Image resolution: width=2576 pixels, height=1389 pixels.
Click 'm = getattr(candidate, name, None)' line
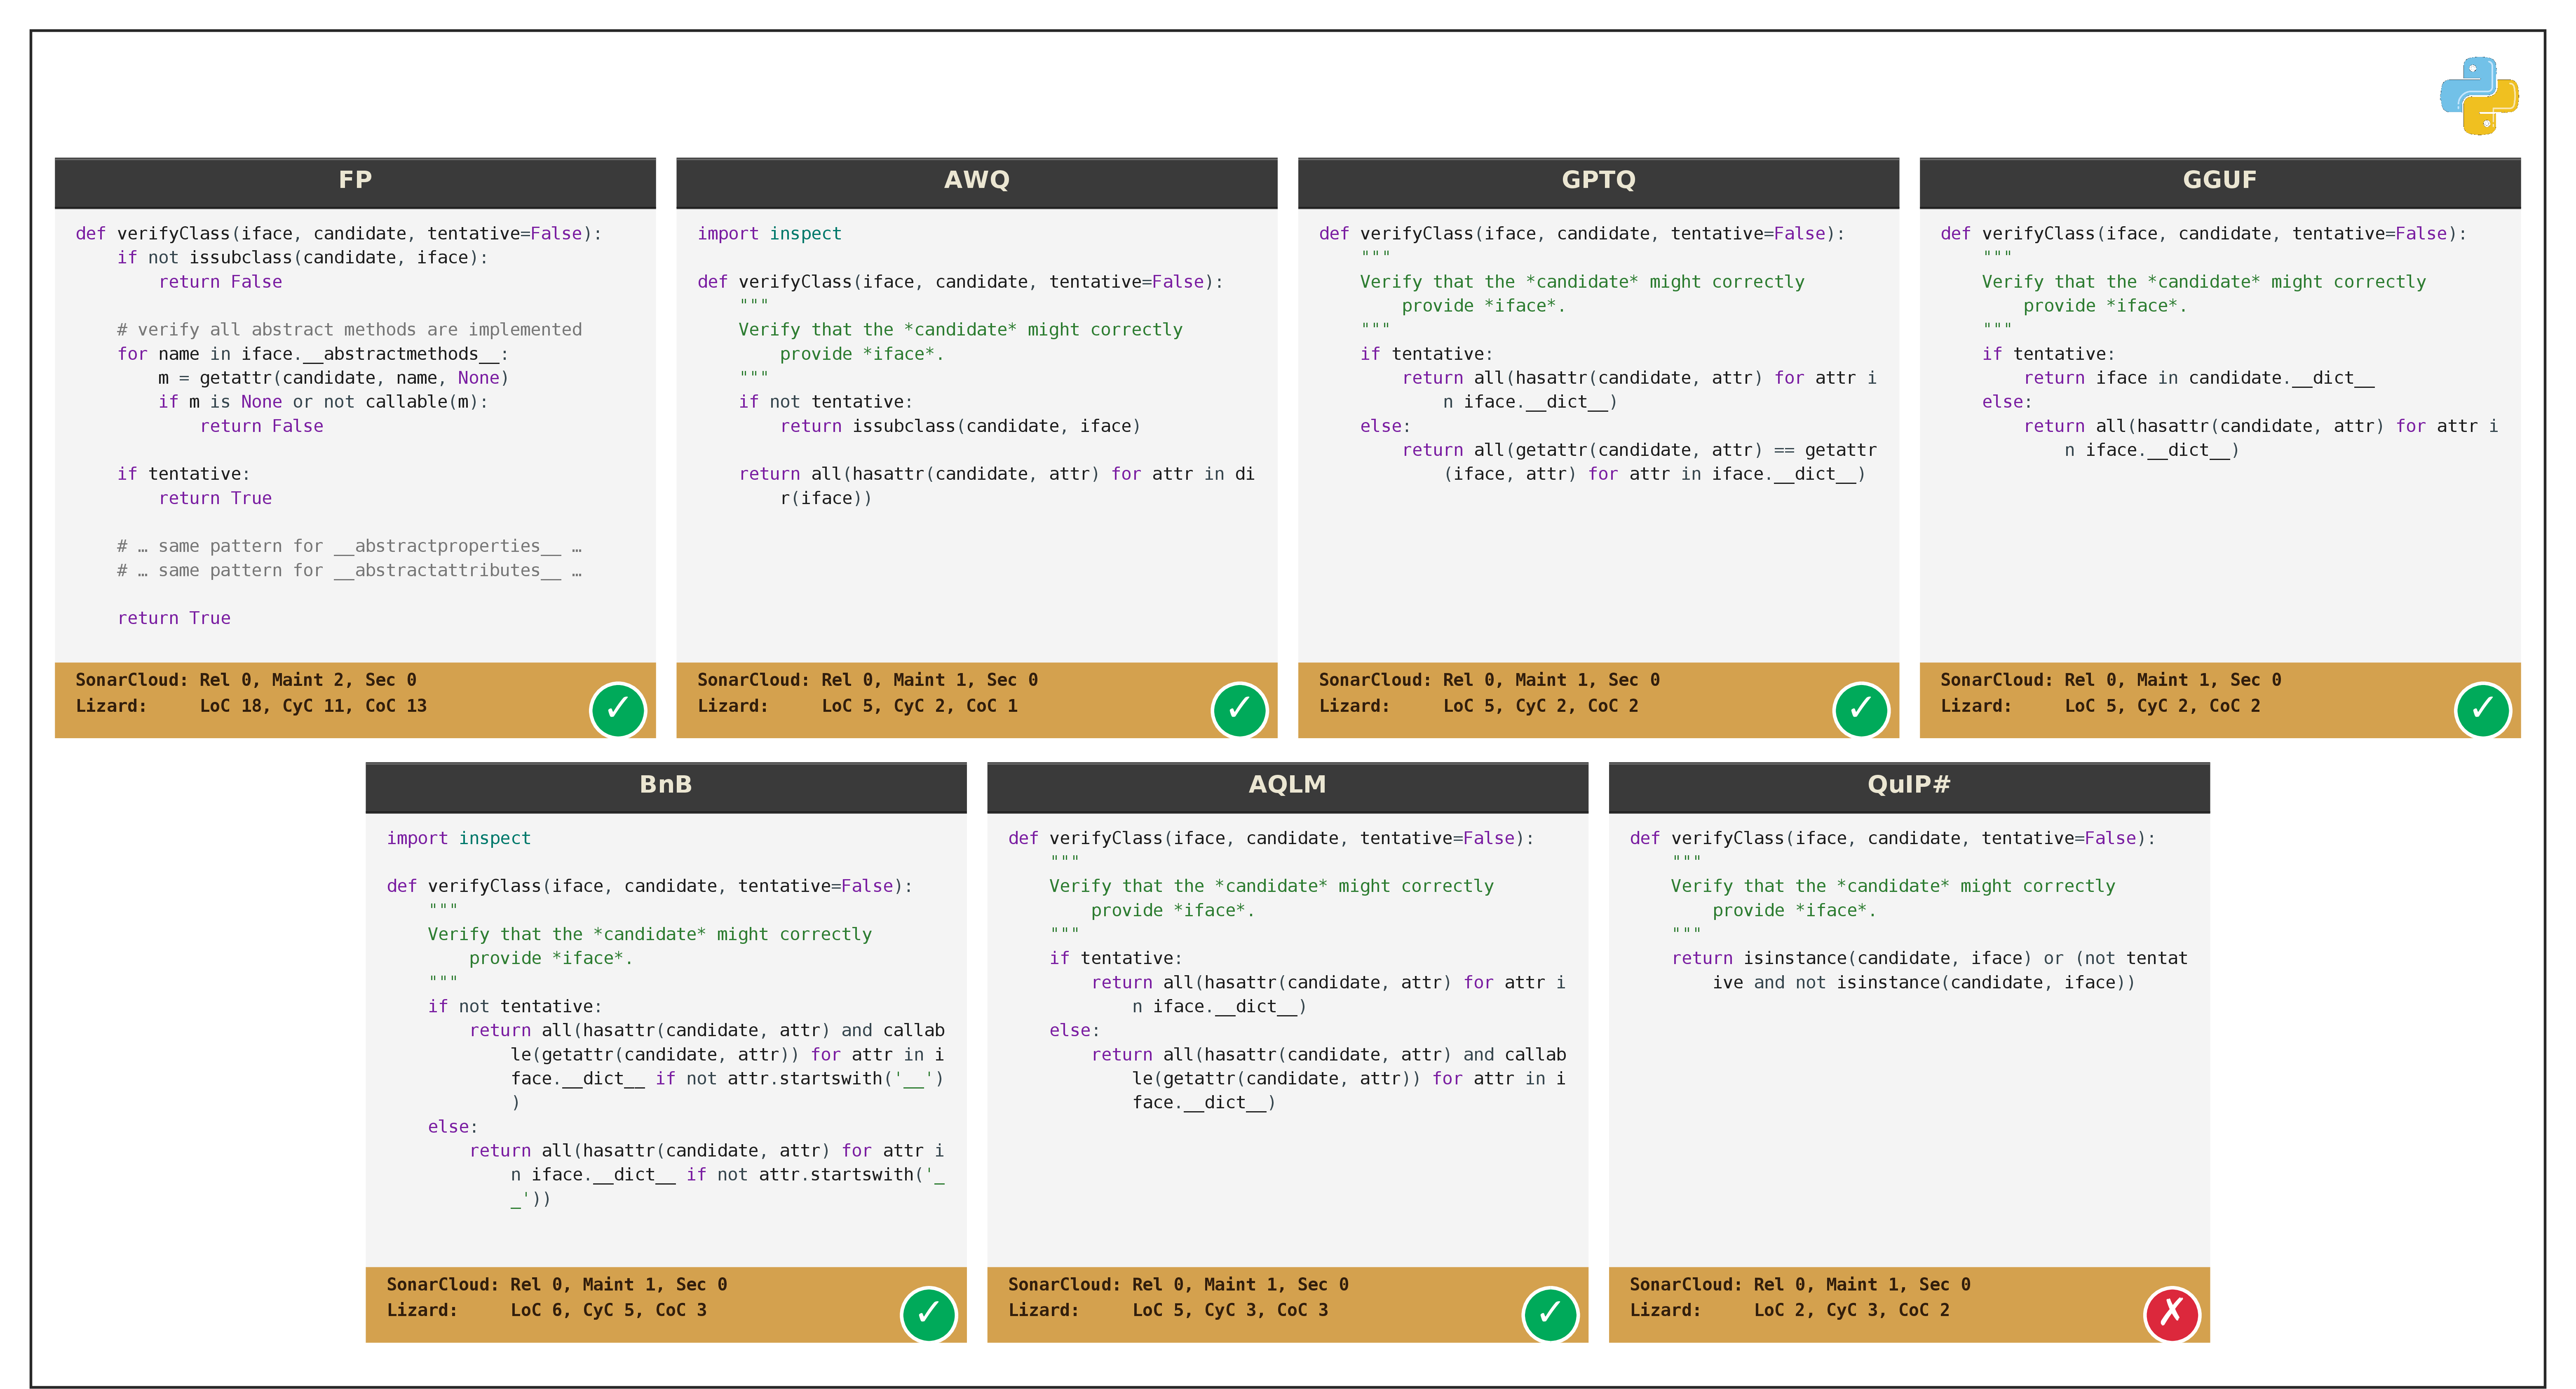click(x=334, y=378)
